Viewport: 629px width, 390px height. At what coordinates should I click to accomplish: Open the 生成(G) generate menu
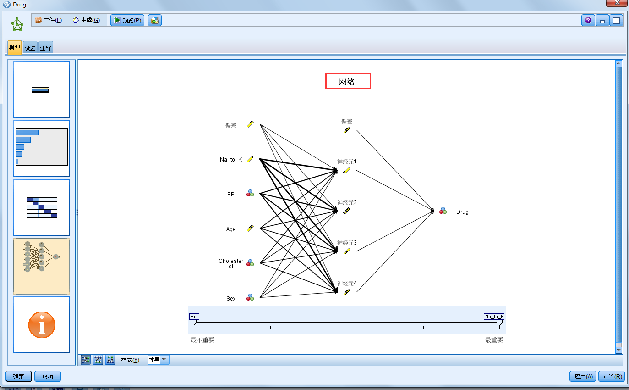(86, 20)
